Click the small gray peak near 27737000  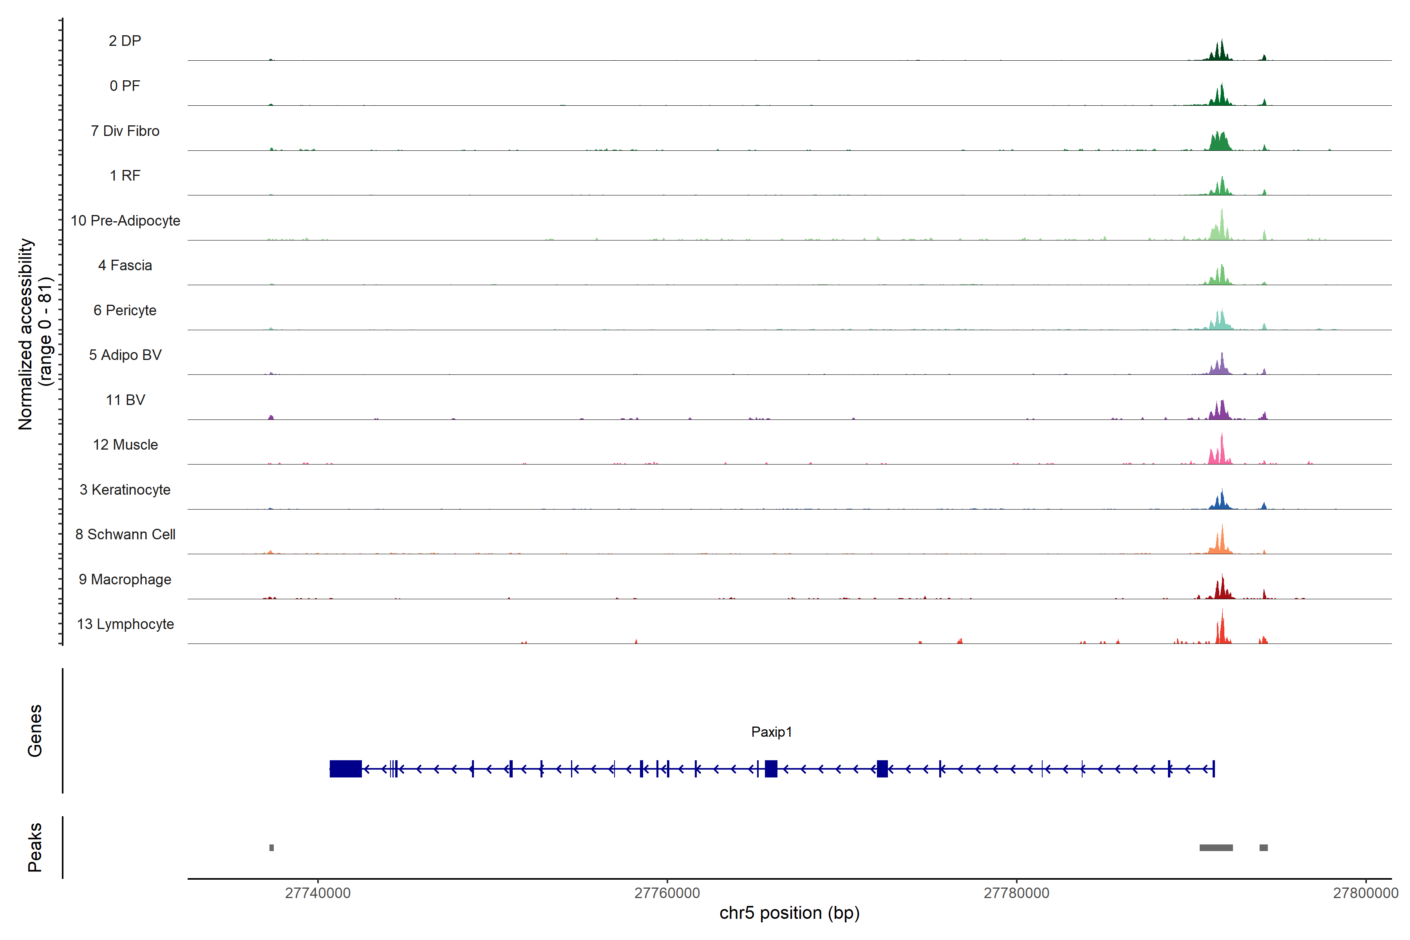[271, 848]
